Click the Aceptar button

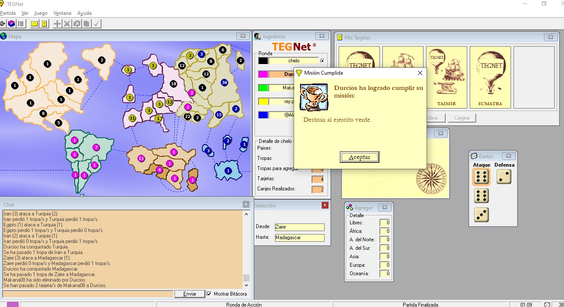(359, 157)
